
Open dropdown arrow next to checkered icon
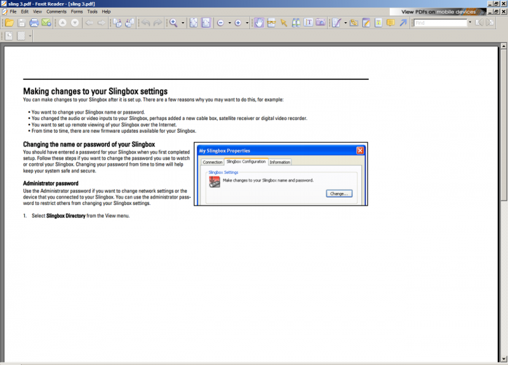coord(30,36)
